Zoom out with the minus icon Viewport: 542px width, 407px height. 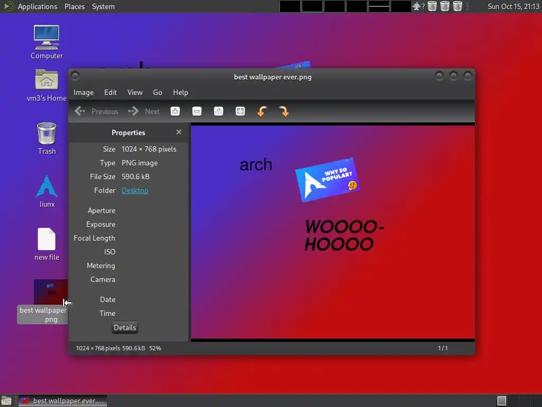point(197,111)
